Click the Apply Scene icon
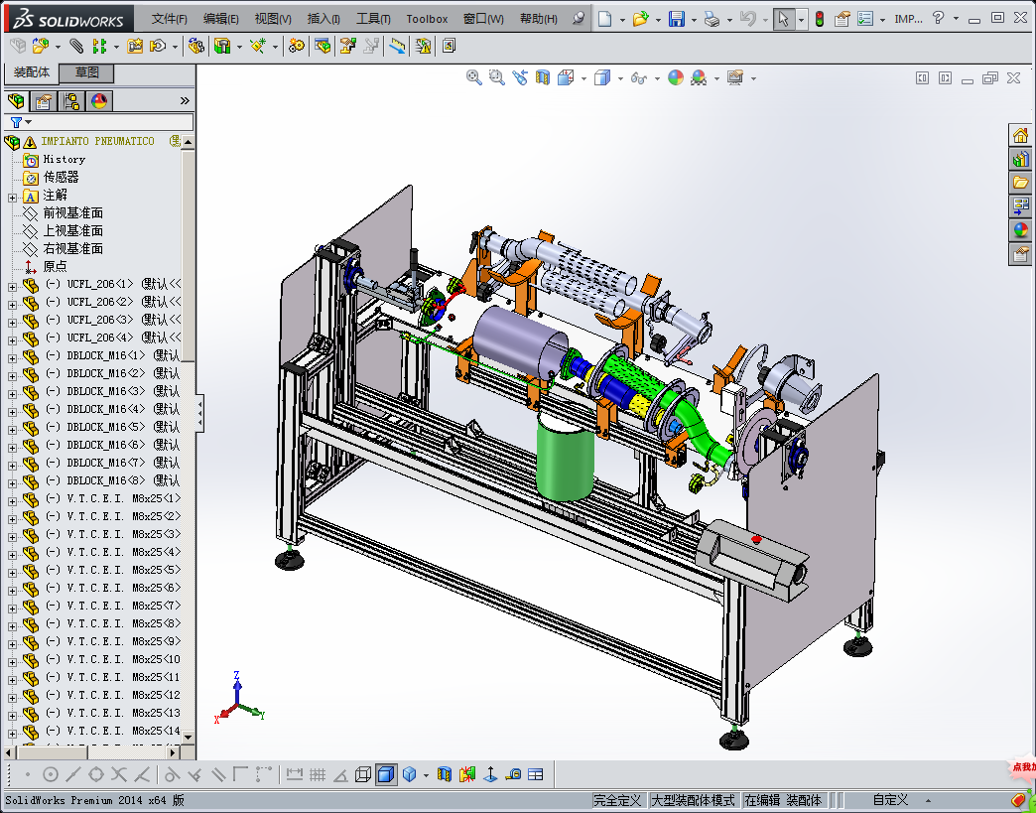The width and height of the screenshot is (1036, 813). coord(699,77)
